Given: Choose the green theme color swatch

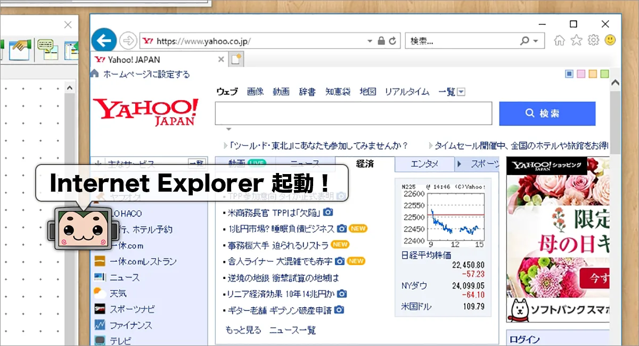Looking at the screenshot, I should [x=604, y=74].
